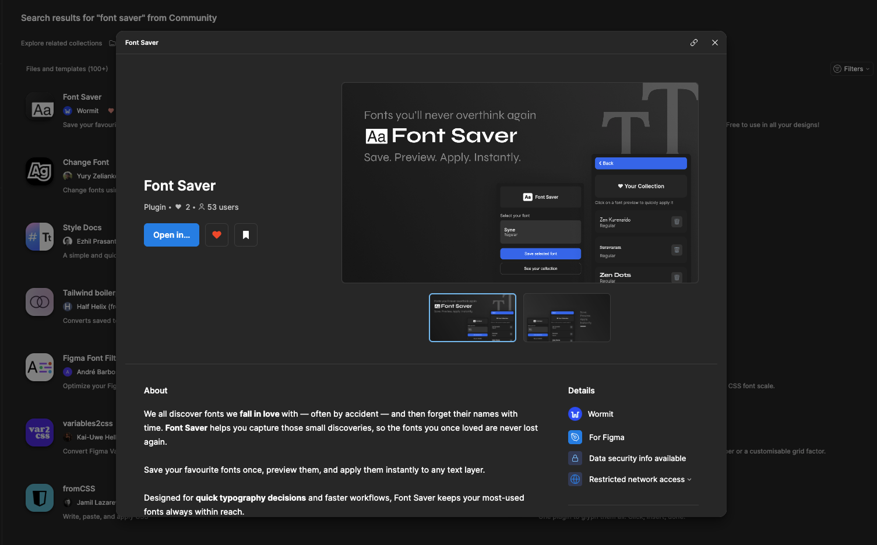Open the Figma Font Filter result title
This screenshot has height=545, width=877.
point(89,358)
